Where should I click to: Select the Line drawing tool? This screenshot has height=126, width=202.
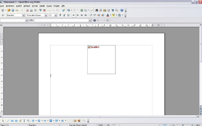click(x=8, y=120)
